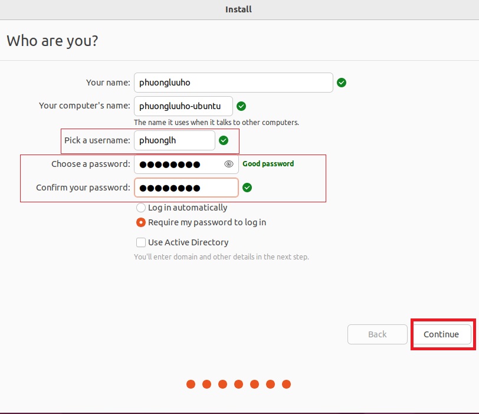Click the Good password strength label
Screen dimensions: 479x414
(268, 164)
